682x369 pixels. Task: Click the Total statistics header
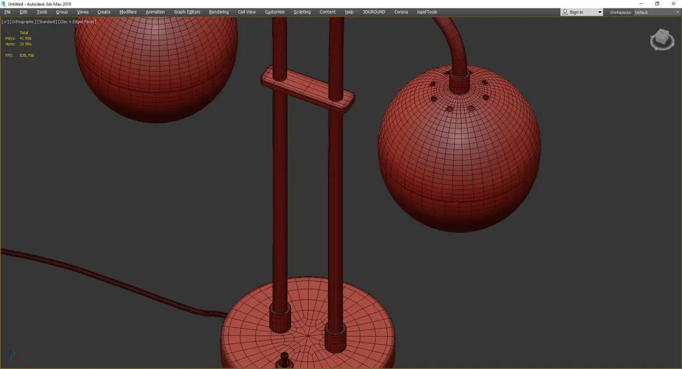point(24,33)
